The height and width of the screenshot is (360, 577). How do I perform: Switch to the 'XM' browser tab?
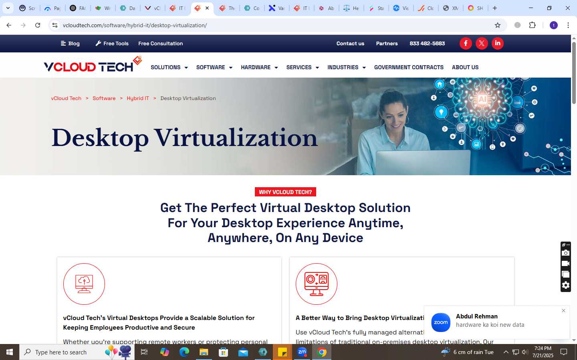[x=451, y=8]
